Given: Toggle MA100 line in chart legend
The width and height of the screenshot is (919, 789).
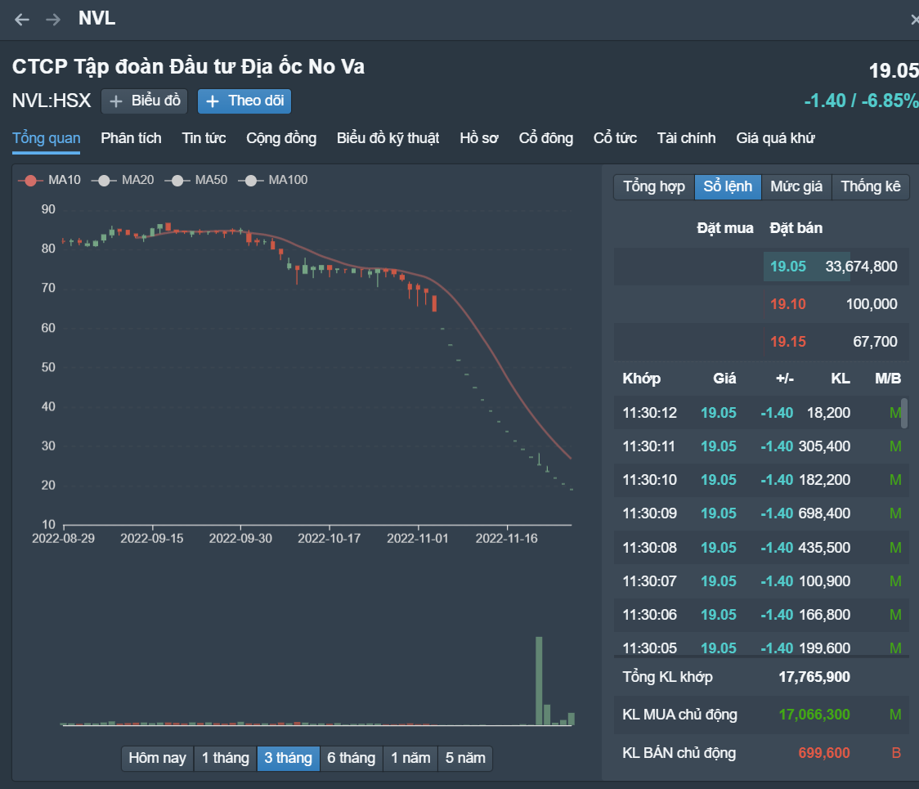Looking at the screenshot, I should [x=272, y=180].
